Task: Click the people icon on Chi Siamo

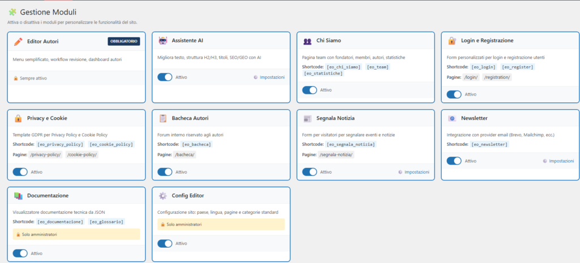Action: click(x=308, y=41)
